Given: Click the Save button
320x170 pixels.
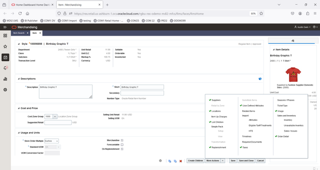Looking at the screenshot, I should 233,161.
